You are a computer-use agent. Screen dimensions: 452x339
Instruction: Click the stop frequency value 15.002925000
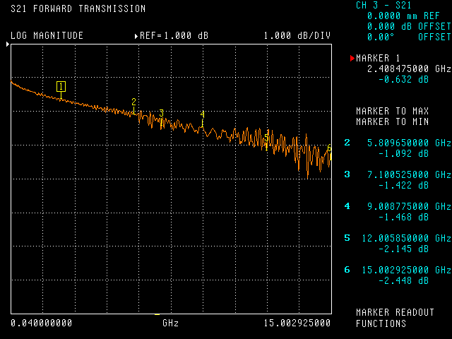point(299,323)
